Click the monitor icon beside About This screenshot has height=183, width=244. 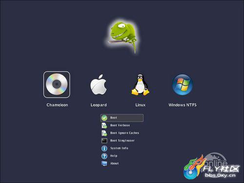[x=104, y=163]
